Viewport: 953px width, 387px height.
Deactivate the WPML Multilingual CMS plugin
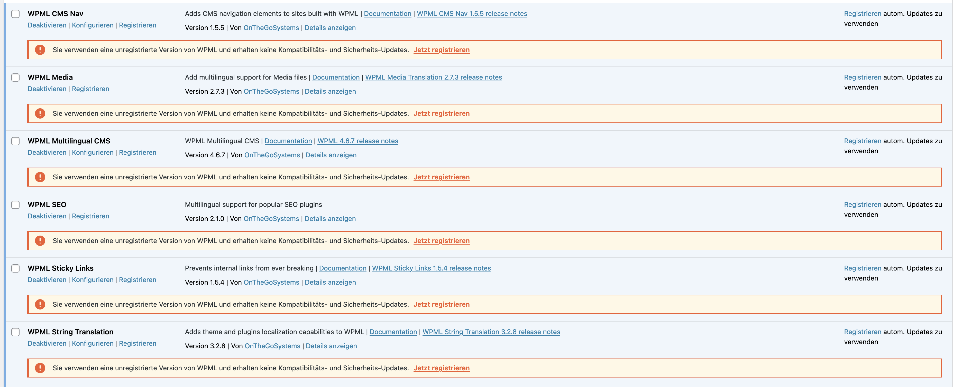pyautogui.click(x=47, y=152)
